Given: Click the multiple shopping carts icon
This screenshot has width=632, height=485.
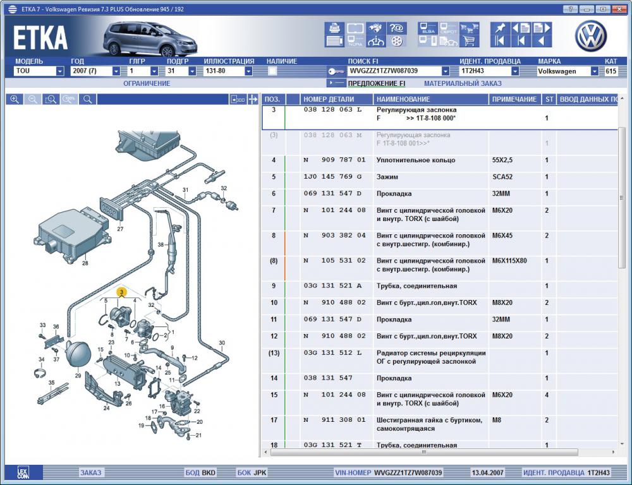Looking at the screenshot, I should (469, 28).
